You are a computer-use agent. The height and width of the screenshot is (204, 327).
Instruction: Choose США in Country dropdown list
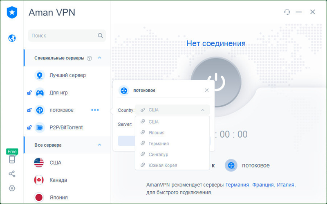click(x=172, y=122)
